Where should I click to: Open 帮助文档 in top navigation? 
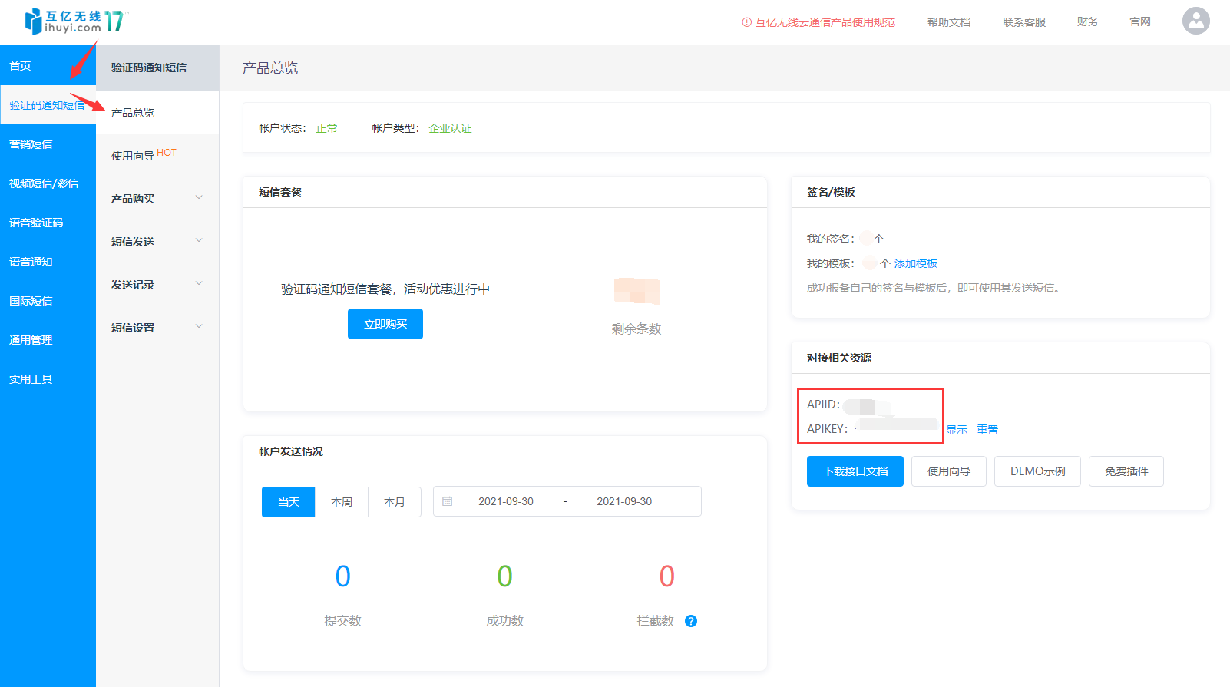coord(949,22)
